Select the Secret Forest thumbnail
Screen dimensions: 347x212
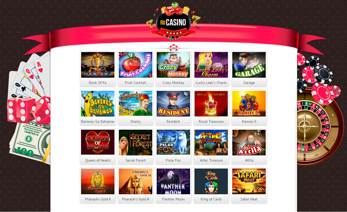point(136,143)
